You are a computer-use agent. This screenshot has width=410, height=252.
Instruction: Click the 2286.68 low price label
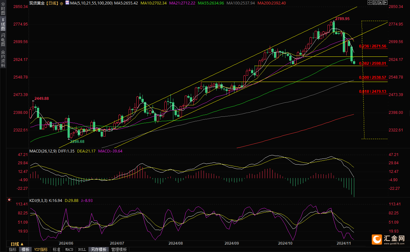pyautogui.click(x=77, y=141)
